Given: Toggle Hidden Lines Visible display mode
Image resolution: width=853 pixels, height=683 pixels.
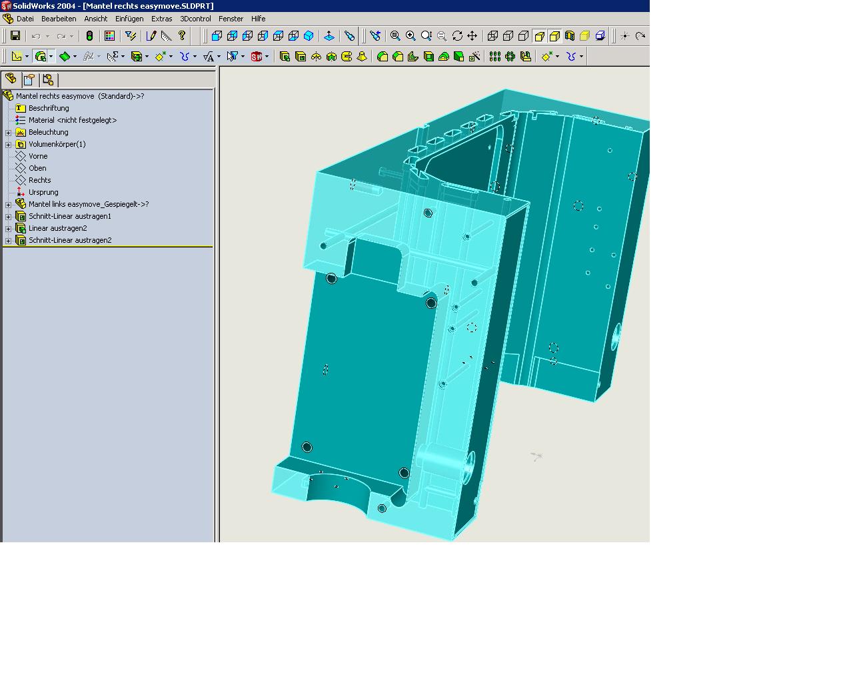Looking at the screenshot, I should pyautogui.click(x=508, y=36).
